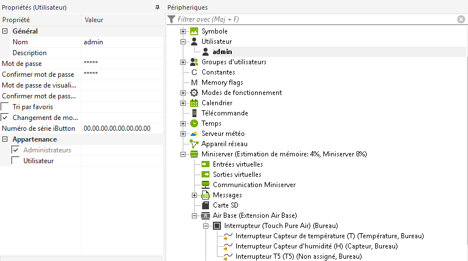Click the Interrupteur T5 input icon
The height and width of the screenshot is (261, 468).
tap(228, 257)
